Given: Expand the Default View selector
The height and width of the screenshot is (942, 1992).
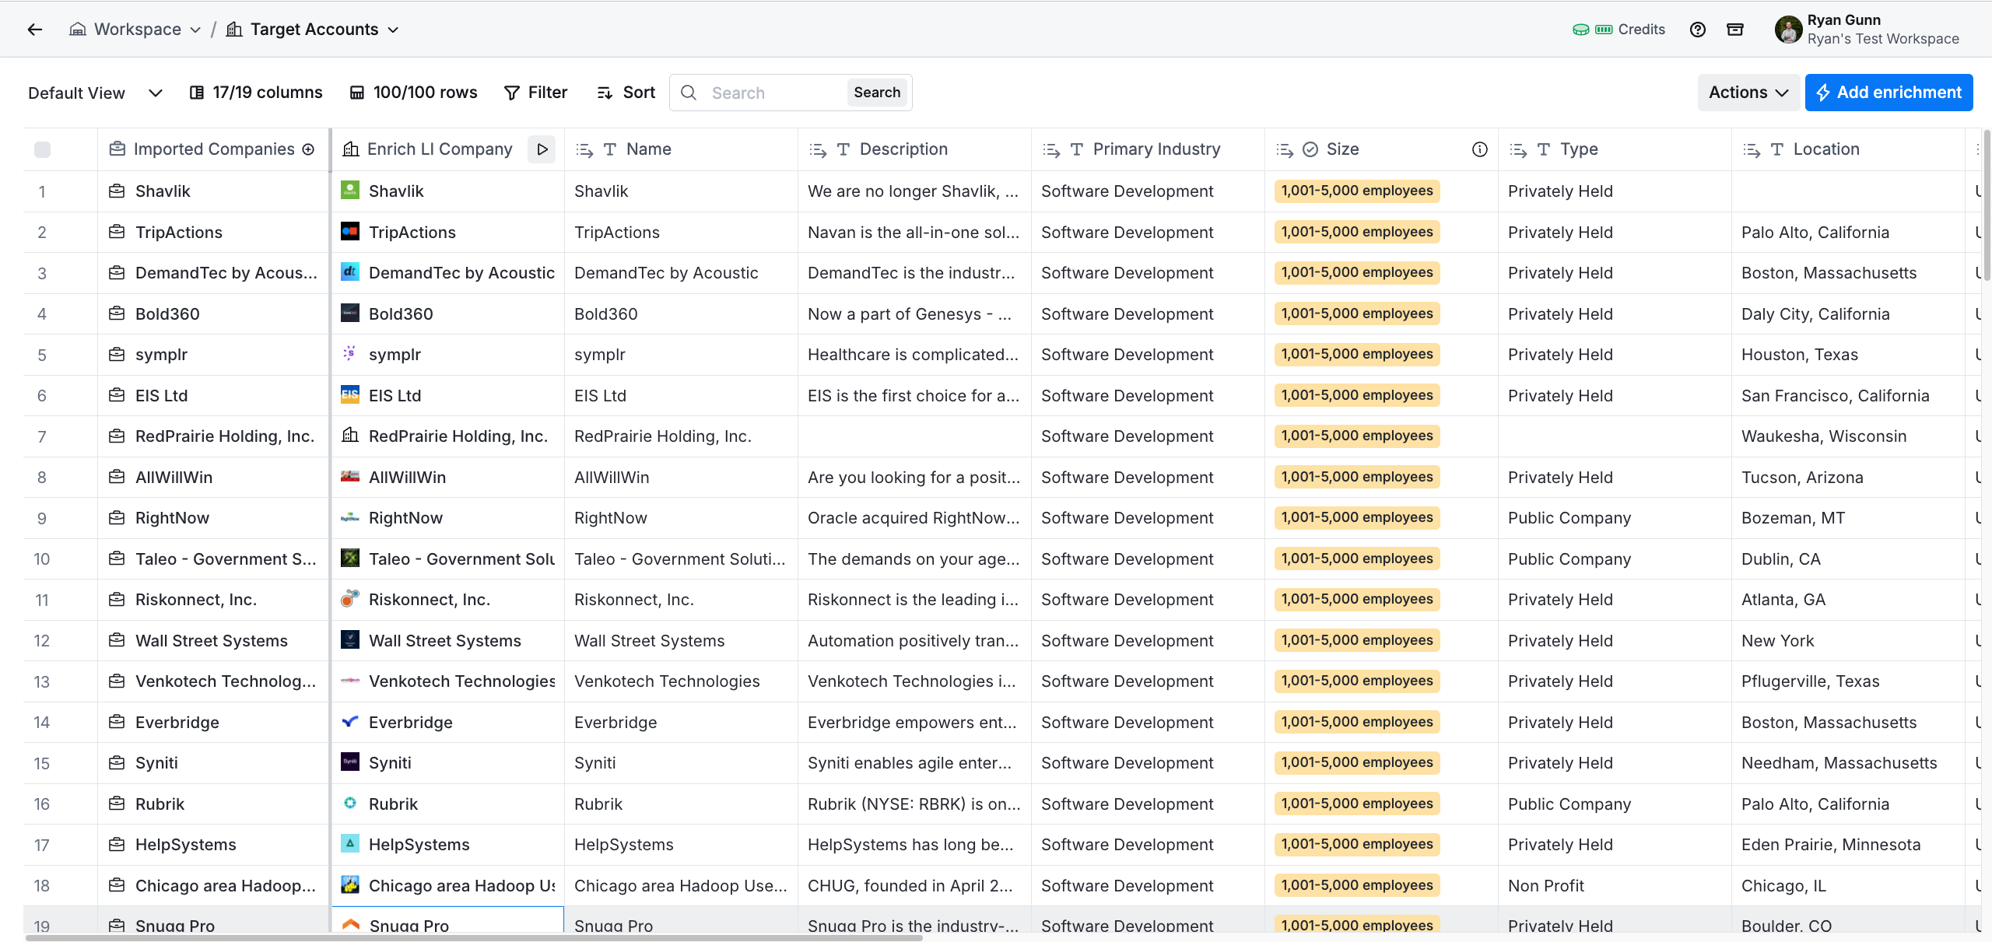Looking at the screenshot, I should pyautogui.click(x=95, y=93).
